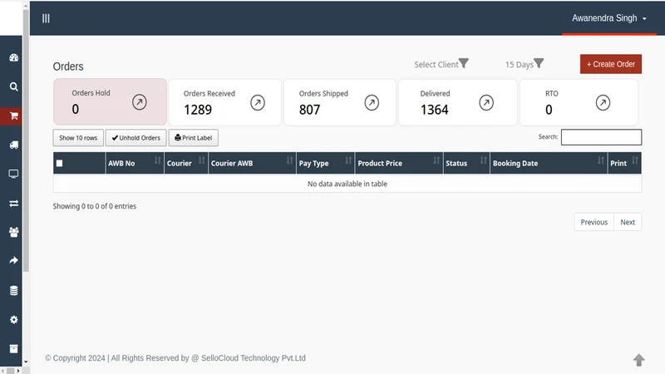Open the exchange arrows icon in sidebar
This screenshot has height=374, width=665.
tap(13, 204)
